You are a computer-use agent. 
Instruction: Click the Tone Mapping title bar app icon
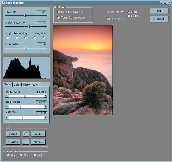tap(3, 3)
